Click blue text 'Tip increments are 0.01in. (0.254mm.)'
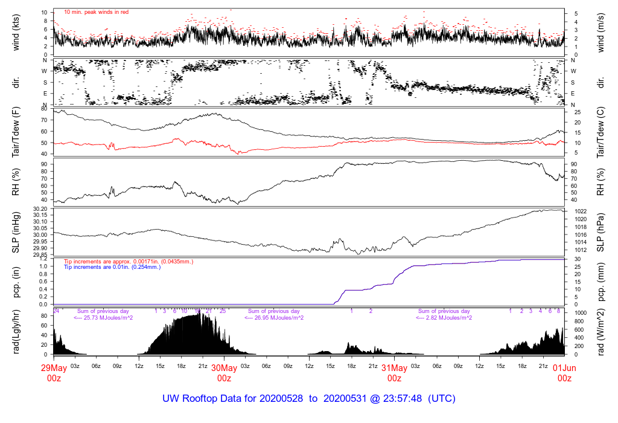Image resolution: width=618 pixels, height=423 pixels. [x=112, y=267]
